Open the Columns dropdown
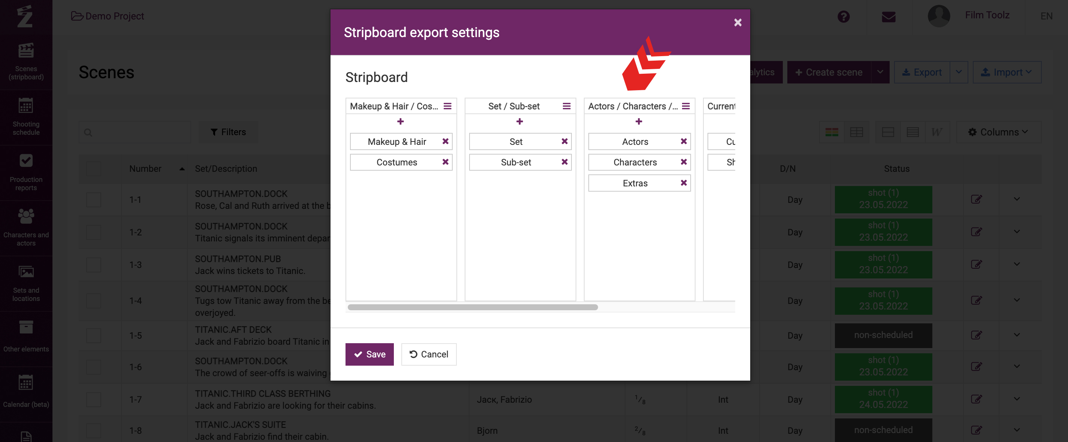The image size is (1068, 442). [999, 132]
